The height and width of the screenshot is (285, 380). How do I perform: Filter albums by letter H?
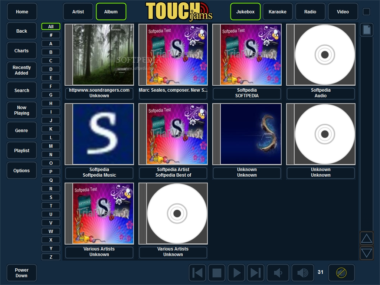click(x=51, y=104)
